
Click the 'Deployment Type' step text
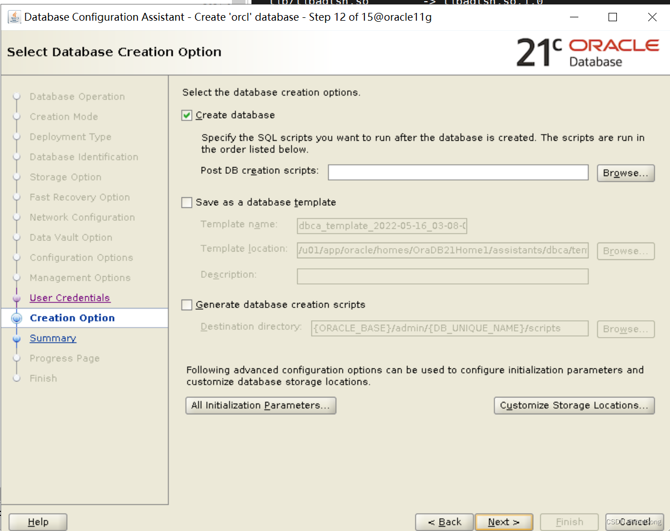(x=70, y=137)
